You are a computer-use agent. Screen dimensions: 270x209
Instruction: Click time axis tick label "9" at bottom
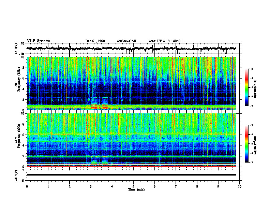(218, 186)
